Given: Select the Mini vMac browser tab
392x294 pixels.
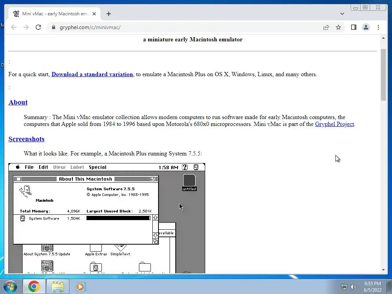Looking at the screenshot, I should 54,14.
